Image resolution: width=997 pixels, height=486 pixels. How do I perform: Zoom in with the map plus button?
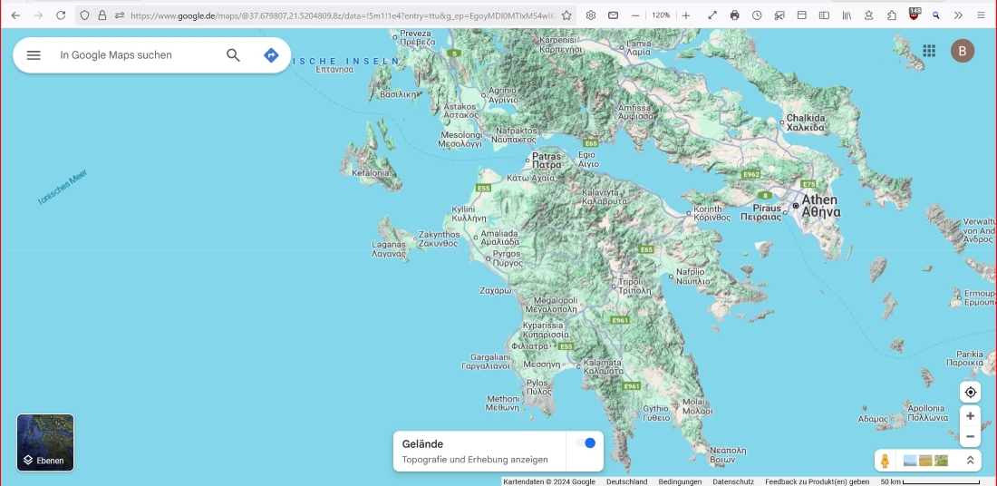(970, 416)
